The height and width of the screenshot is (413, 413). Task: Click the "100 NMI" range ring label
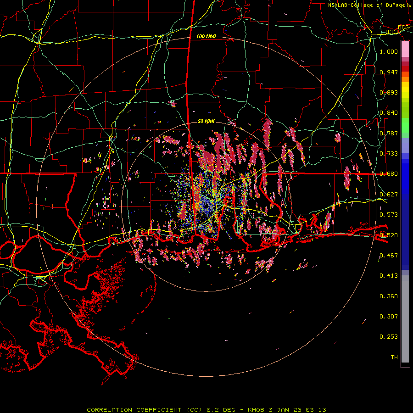click(206, 36)
